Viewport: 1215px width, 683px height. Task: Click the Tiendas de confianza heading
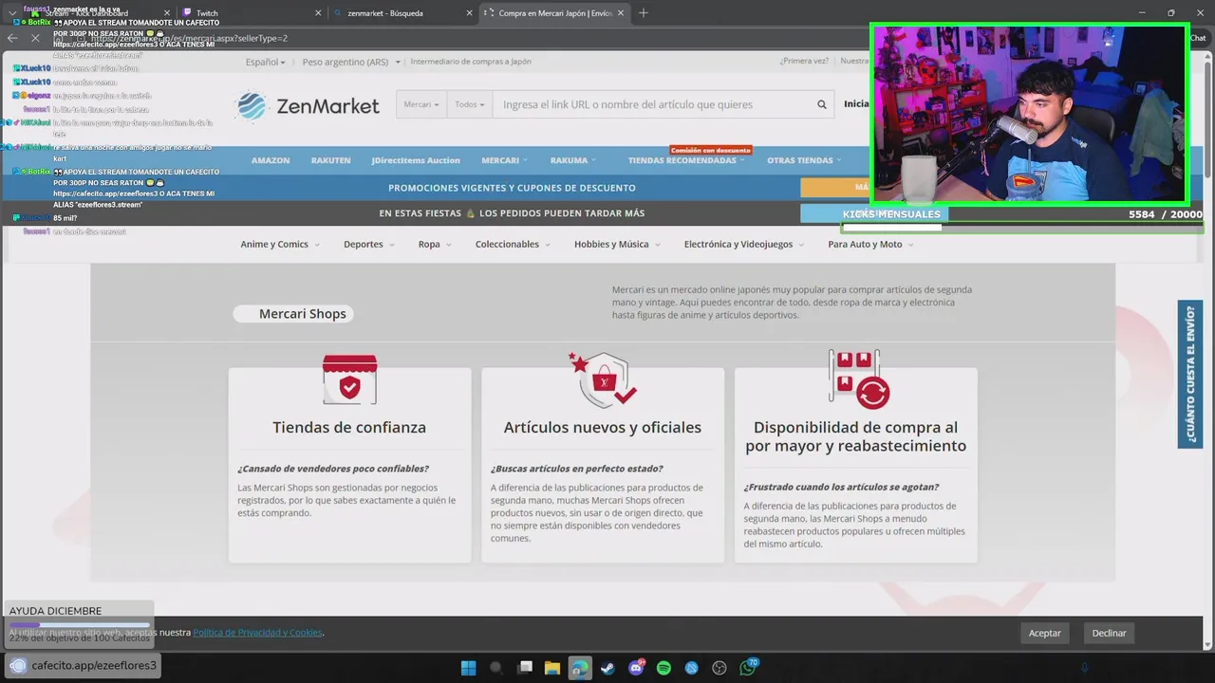click(349, 427)
